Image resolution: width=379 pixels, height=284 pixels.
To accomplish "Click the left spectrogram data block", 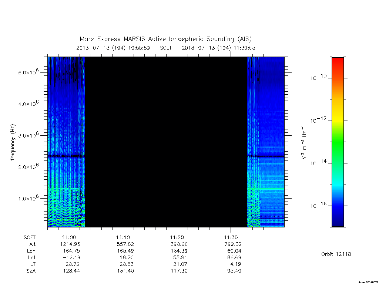I will [x=66, y=142].
